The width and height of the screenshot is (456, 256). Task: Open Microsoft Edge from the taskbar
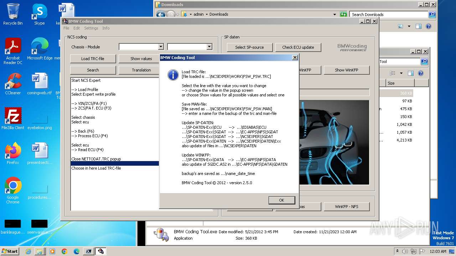[77, 251]
